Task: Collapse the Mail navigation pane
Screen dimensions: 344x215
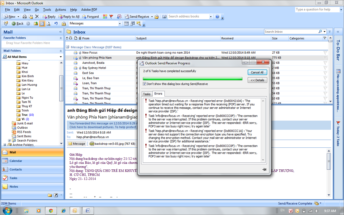Action: 60,32
